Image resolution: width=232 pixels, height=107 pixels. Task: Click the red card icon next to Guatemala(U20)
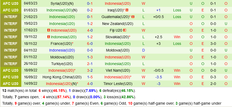coord(133,17)
